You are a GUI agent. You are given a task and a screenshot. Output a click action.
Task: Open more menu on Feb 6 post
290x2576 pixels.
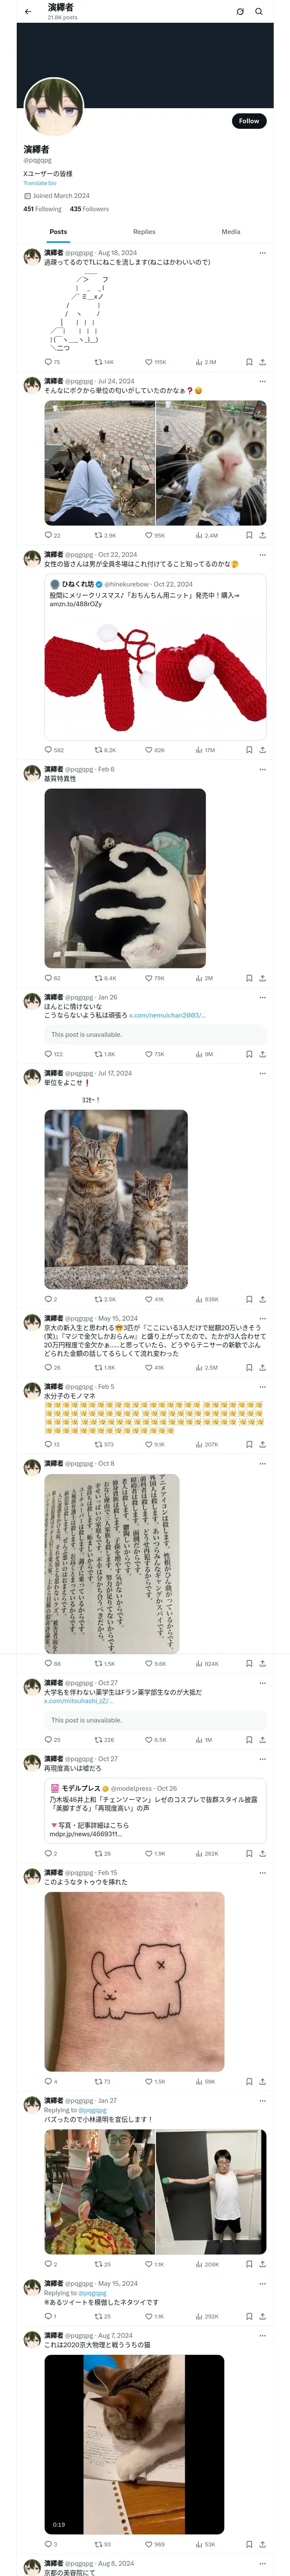[x=262, y=769]
